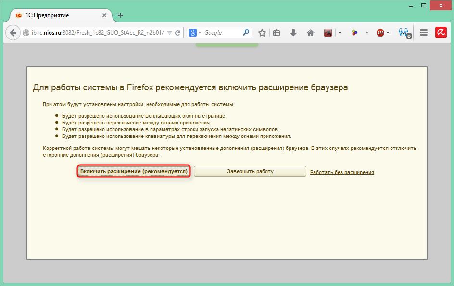
Task: Focus the address bar URL field
Action: click(x=98, y=33)
